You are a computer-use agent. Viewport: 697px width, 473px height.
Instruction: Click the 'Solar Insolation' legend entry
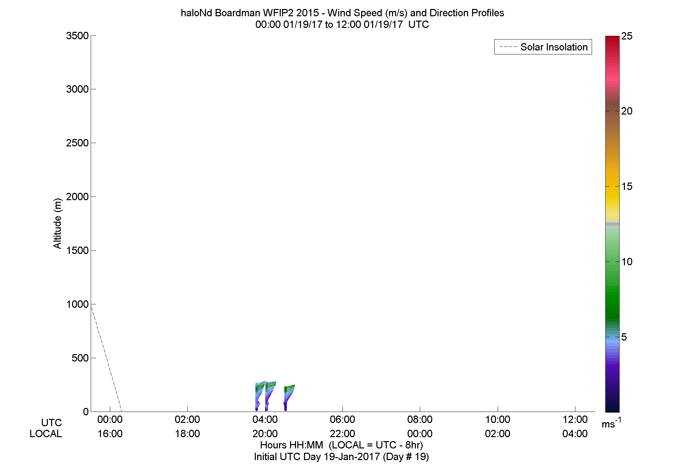pos(543,47)
